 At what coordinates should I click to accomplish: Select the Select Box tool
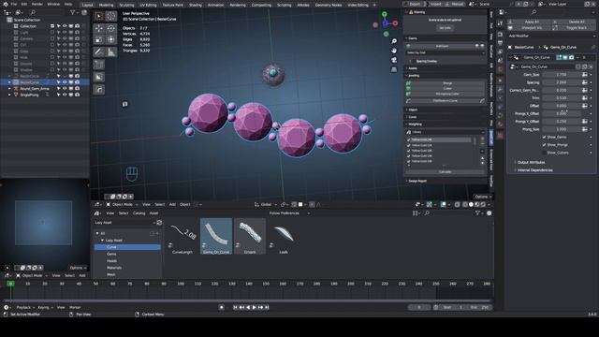click(x=99, y=16)
